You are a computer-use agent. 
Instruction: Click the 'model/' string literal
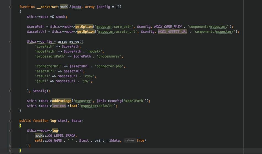pyautogui.click(x=95, y=51)
